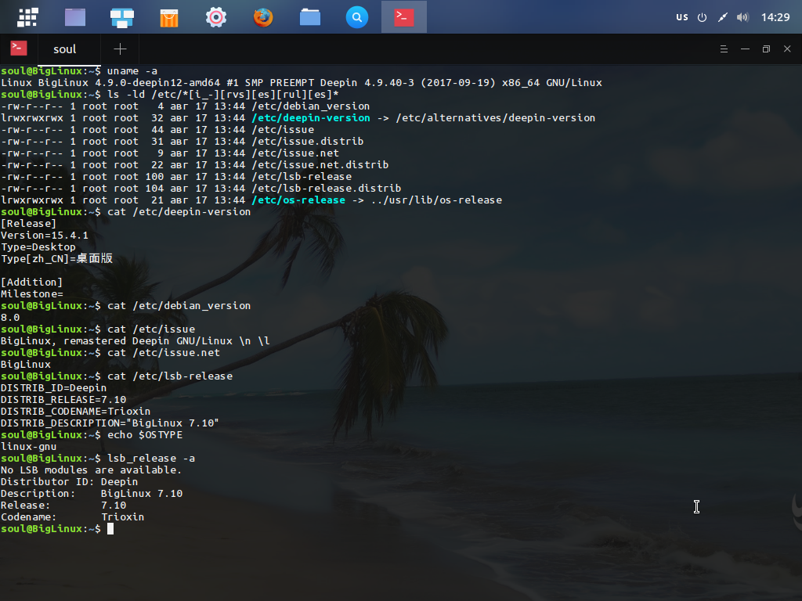
Task: Click the 'Codename: Trioxin' line
Action: (73, 517)
